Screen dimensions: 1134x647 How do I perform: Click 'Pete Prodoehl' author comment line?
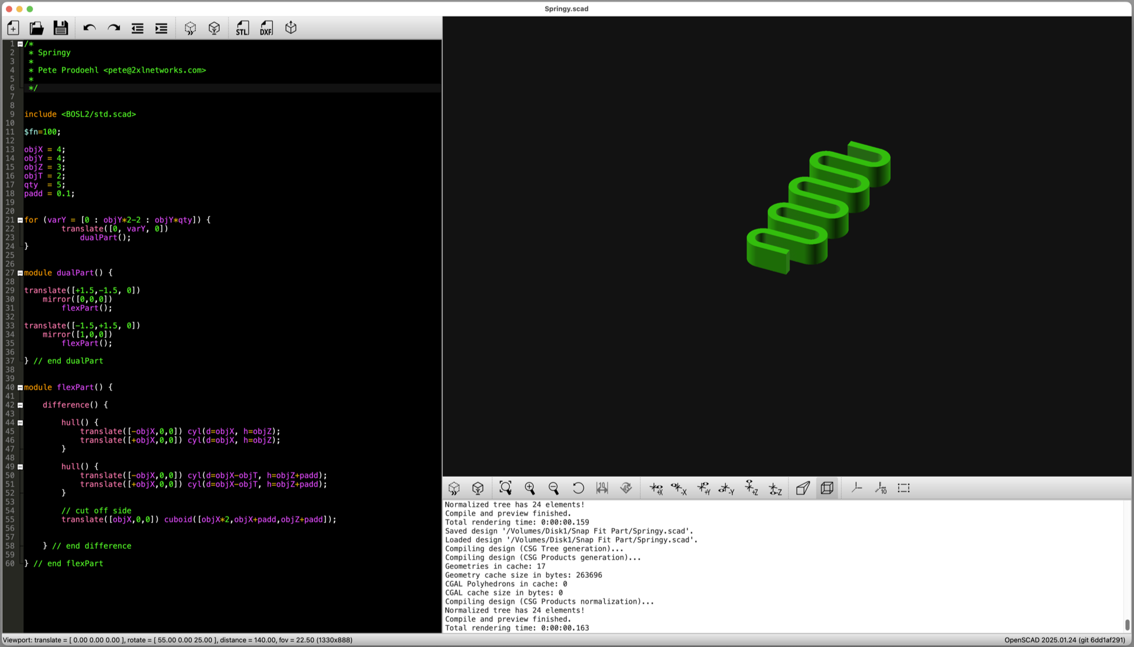(117, 70)
